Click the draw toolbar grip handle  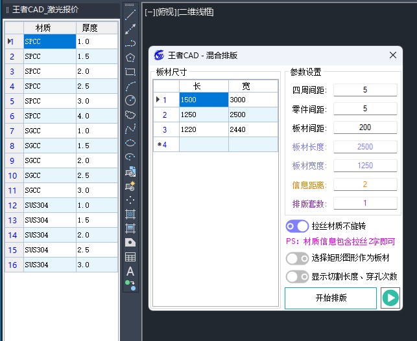tap(130, 5)
